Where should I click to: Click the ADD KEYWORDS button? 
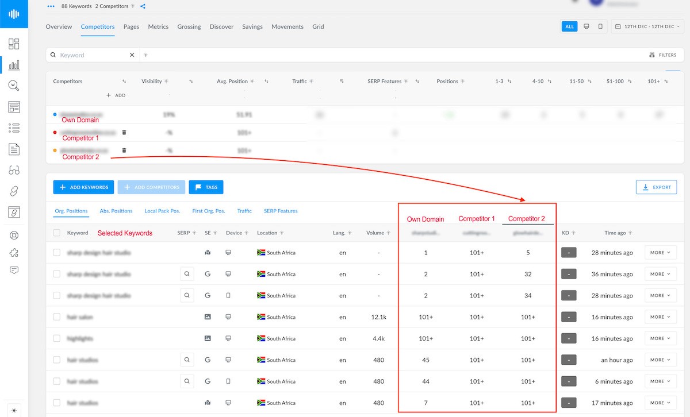83,187
